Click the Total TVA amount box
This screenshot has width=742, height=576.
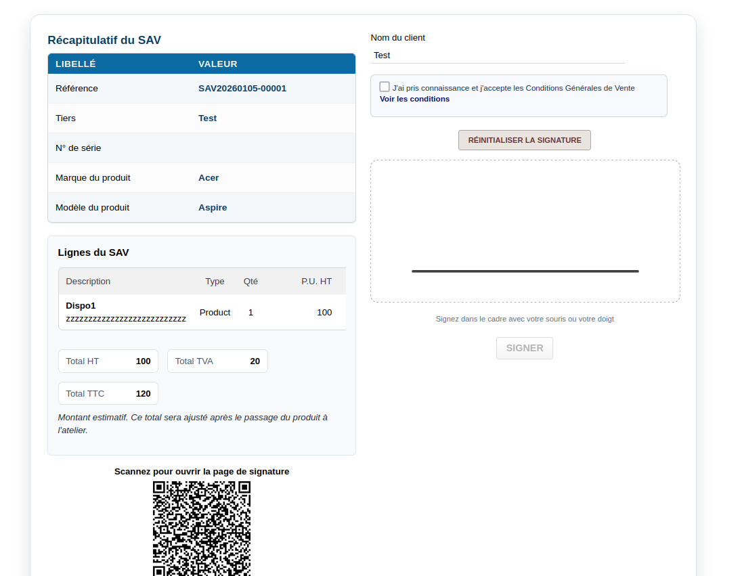tap(217, 361)
